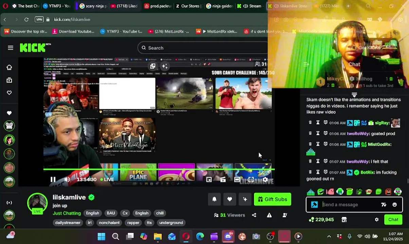Select the chill tag
409x244 pixels.
pos(160,213)
